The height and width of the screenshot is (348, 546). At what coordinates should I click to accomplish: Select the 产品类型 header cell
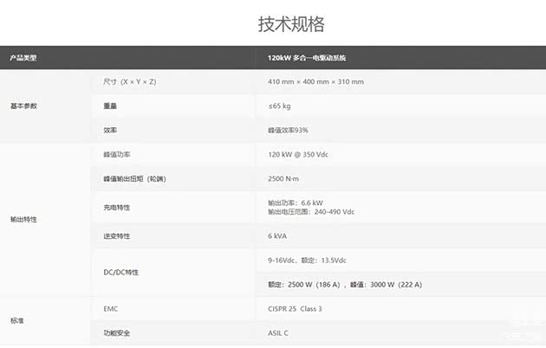(x=23, y=58)
